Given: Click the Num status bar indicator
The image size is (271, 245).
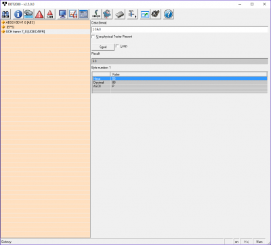Looking at the screenshot, I should tap(259, 242).
